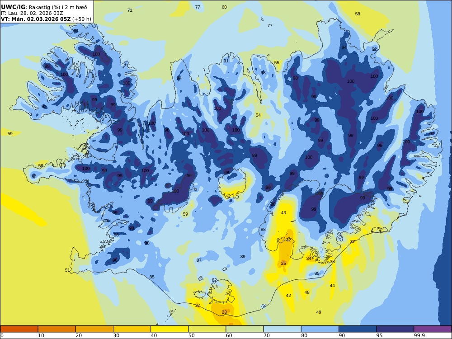This screenshot has height=339, width=452.
Task: Click the 95–99.9 navy legend swatch
Action: [395, 329]
